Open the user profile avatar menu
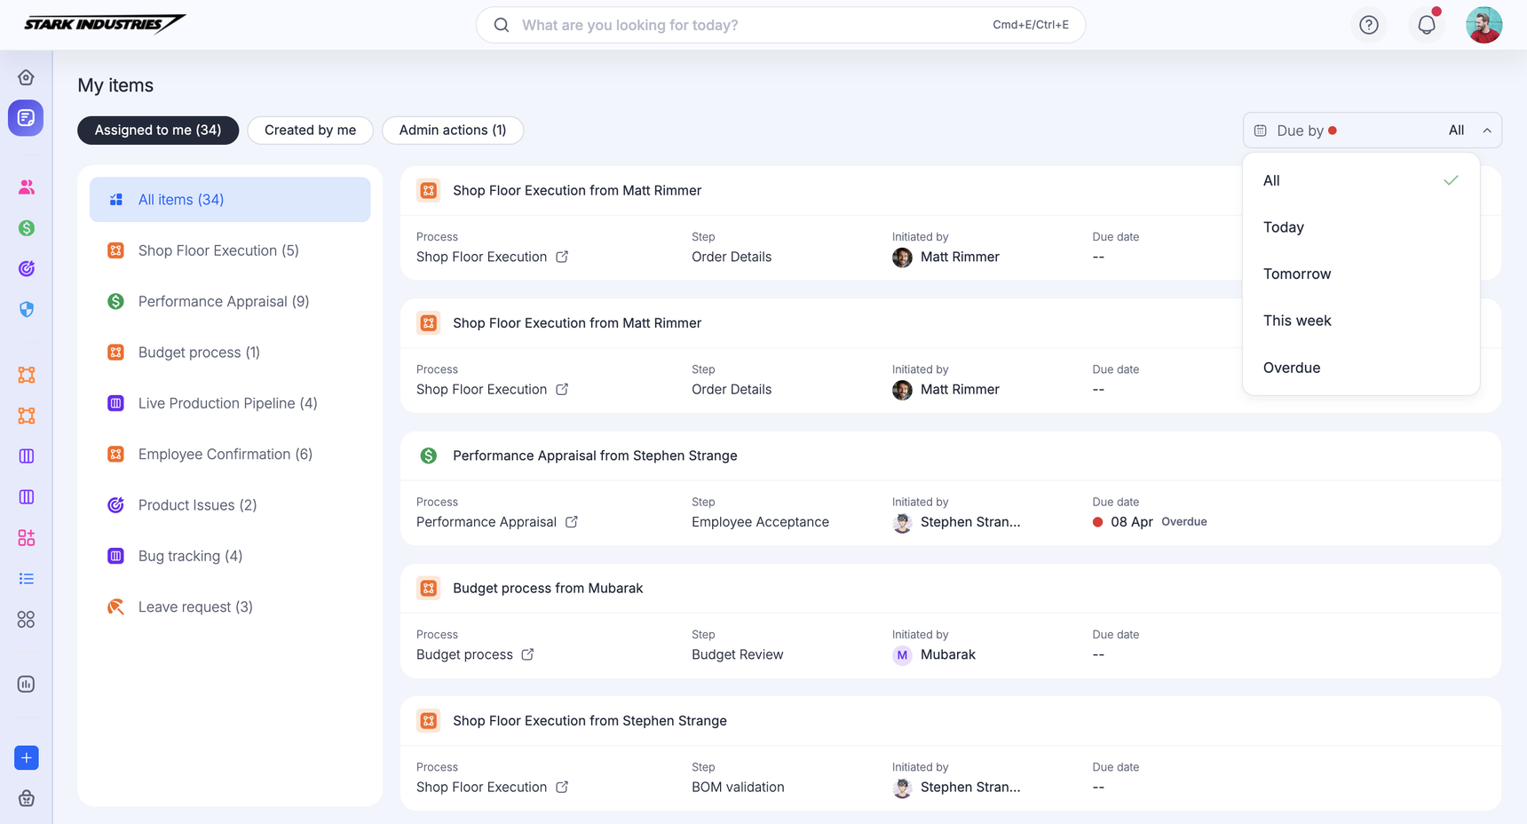 click(x=1483, y=25)
